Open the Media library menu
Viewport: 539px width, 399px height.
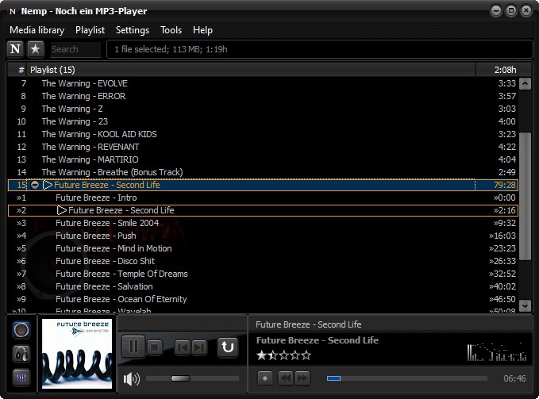[x=37, y=30]
